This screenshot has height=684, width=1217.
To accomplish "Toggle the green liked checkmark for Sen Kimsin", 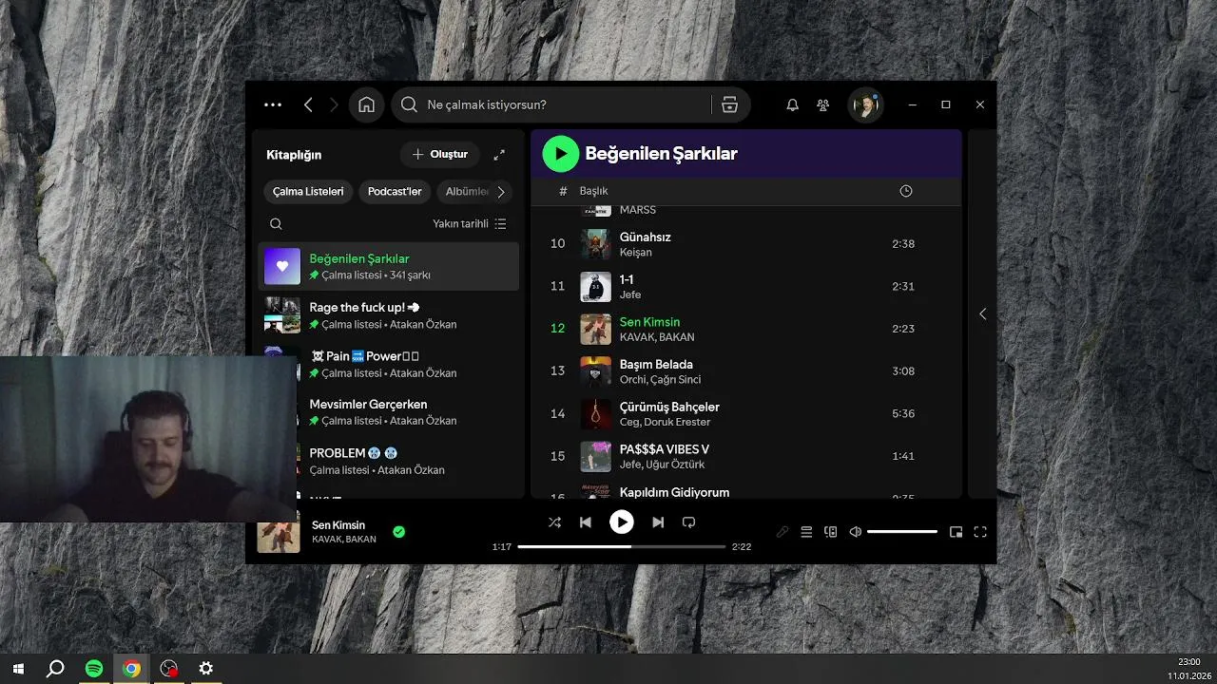I will (x=399, y=532).
